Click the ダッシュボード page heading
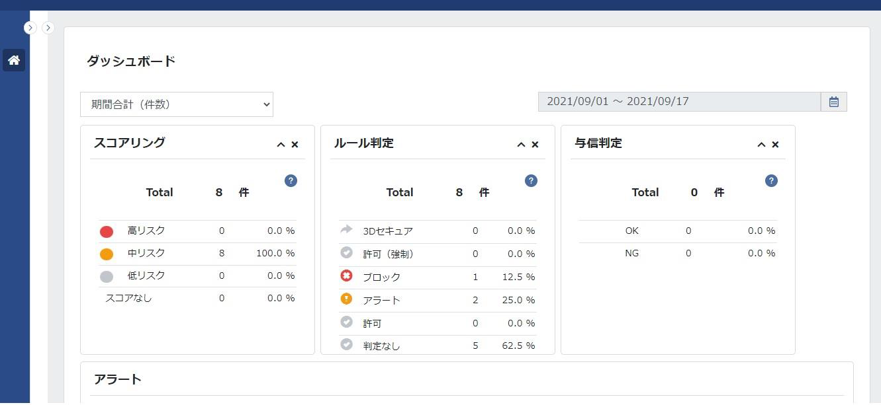Screen dimensions: 881x405 [131, 61]
